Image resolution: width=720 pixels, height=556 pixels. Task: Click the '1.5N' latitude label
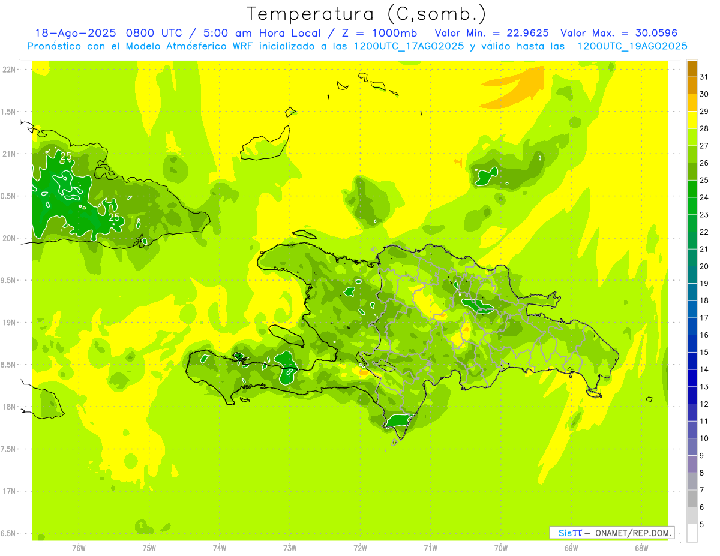(x=9, y=112)
